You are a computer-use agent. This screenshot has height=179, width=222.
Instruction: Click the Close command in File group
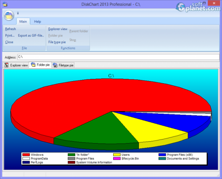9,42
